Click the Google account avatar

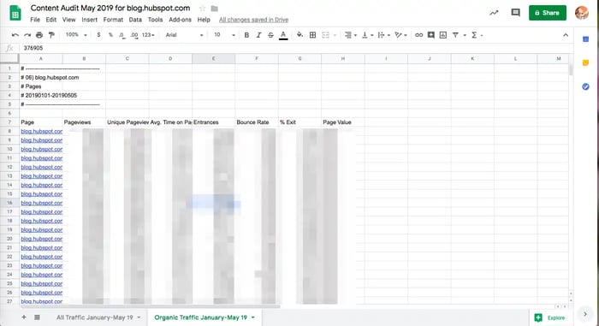(x=582, y=13)
